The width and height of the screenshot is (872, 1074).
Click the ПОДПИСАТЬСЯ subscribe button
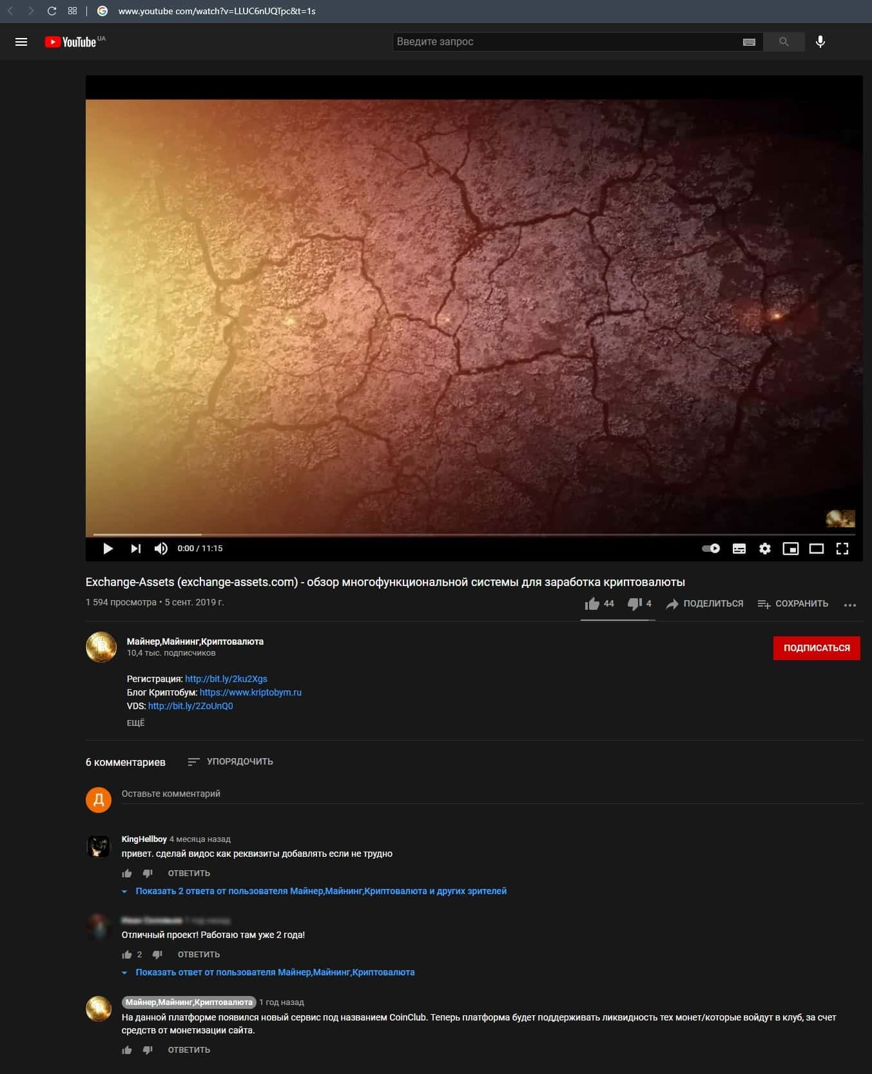[x=817, y=648]
